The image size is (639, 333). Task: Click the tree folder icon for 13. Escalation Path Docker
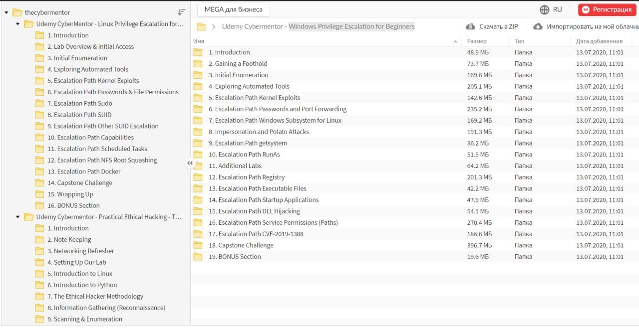pos(40,171)
